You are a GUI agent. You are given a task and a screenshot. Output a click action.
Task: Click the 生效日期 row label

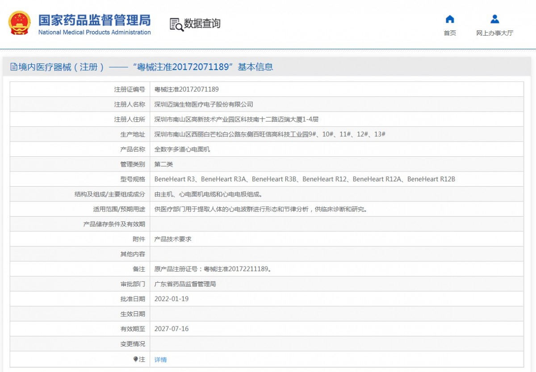pos(133,314)
